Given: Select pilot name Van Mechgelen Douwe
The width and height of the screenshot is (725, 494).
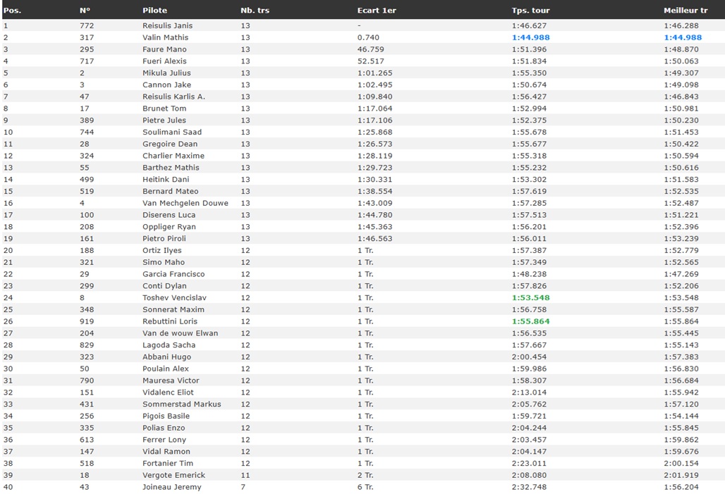Looking at the screenshot, I should (185, 203).
